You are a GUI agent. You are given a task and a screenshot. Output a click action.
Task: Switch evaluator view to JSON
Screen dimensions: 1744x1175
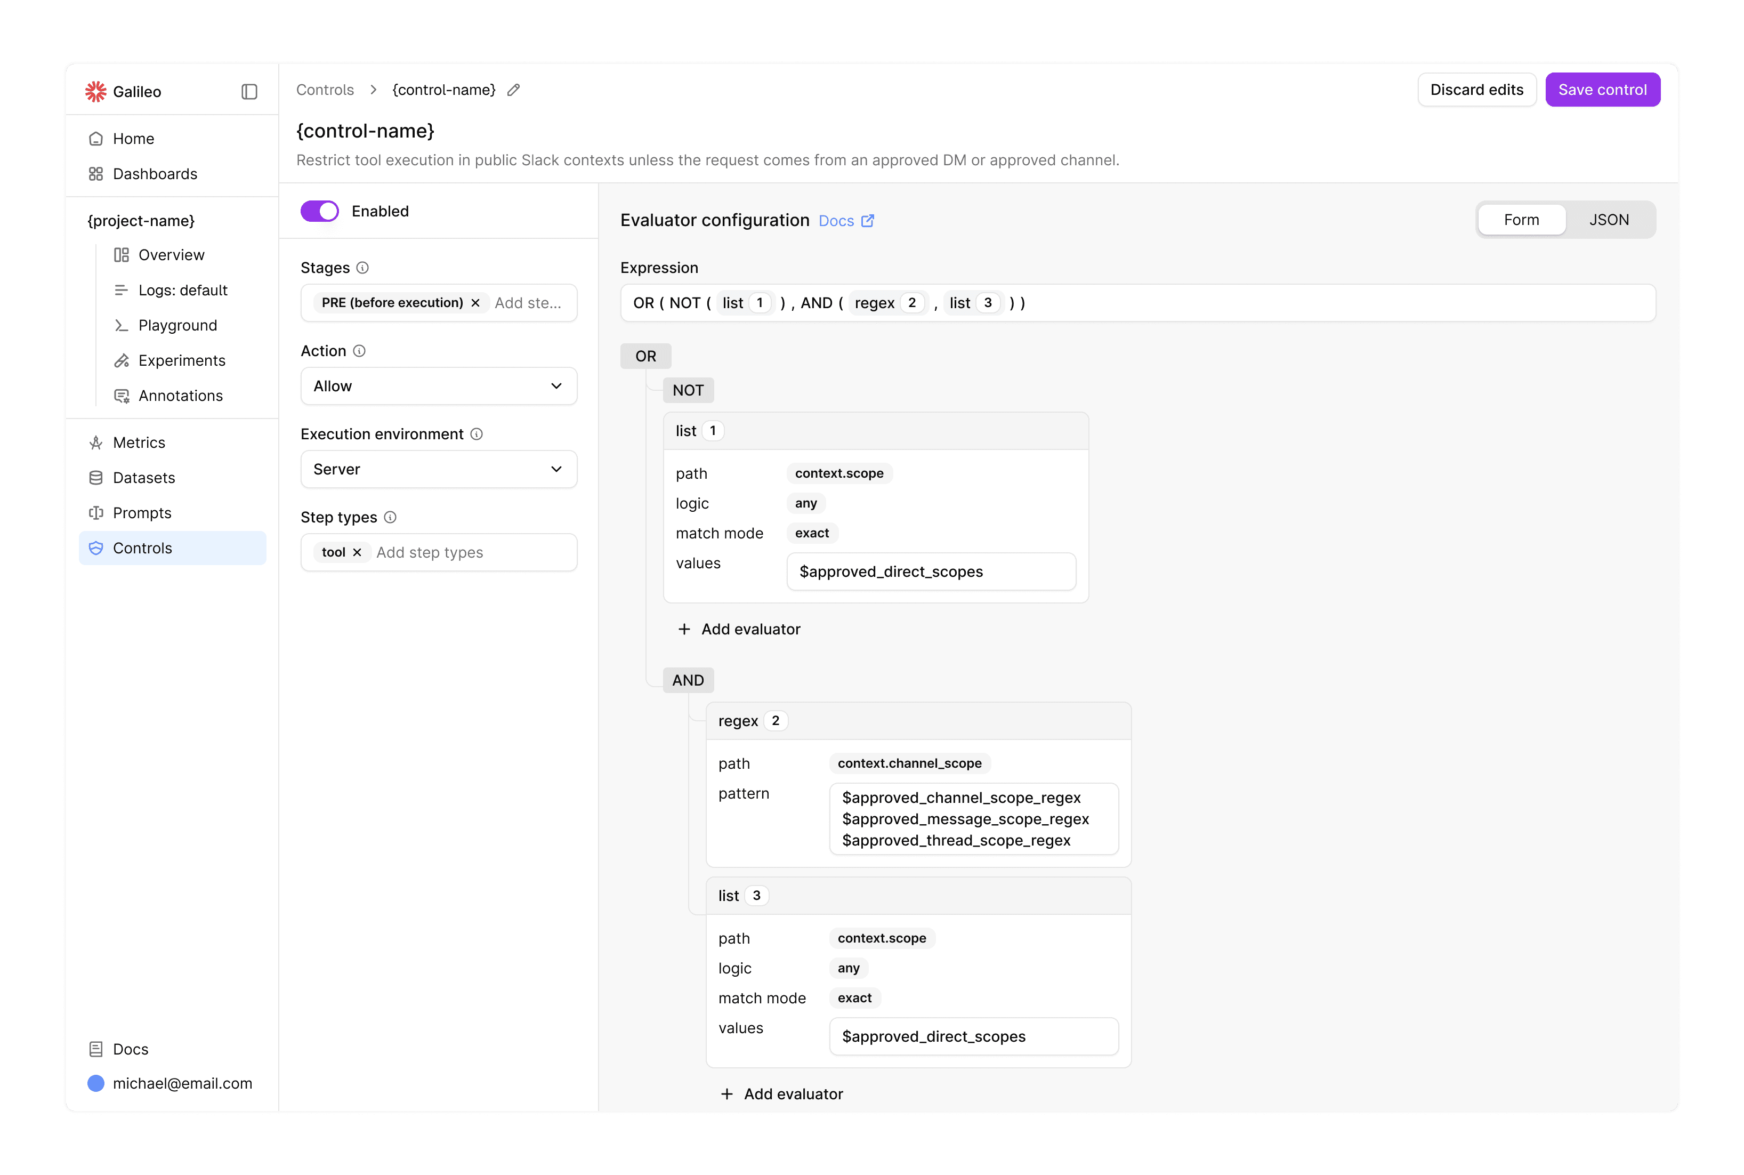click(1609, 220)
